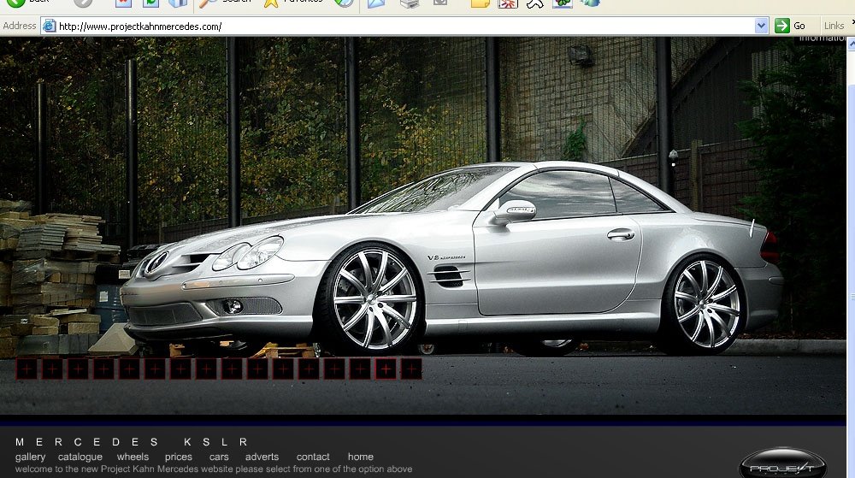Viewport: 855px width, 478px height.
Task: Select the first plus thumbnail square
Action: (x=27, y=369)
